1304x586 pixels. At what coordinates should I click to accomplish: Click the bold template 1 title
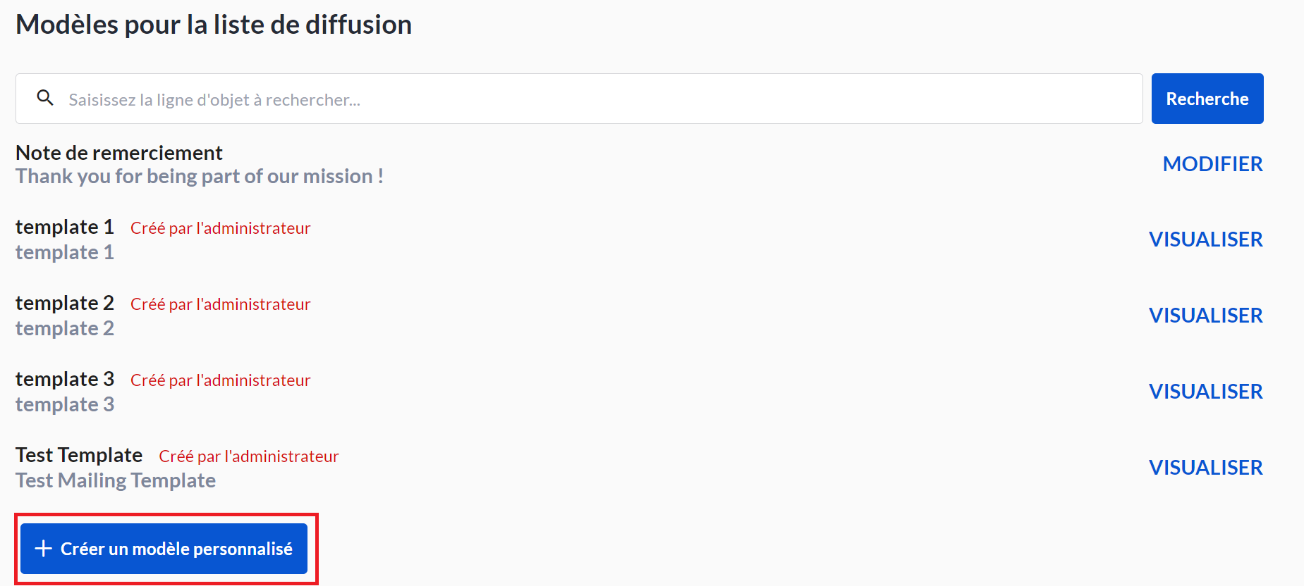coord(65,227)
